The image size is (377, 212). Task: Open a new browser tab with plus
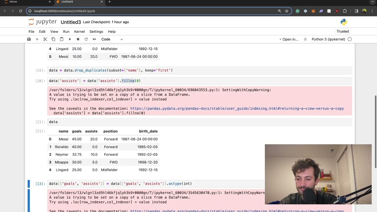(x=109, y=2)
